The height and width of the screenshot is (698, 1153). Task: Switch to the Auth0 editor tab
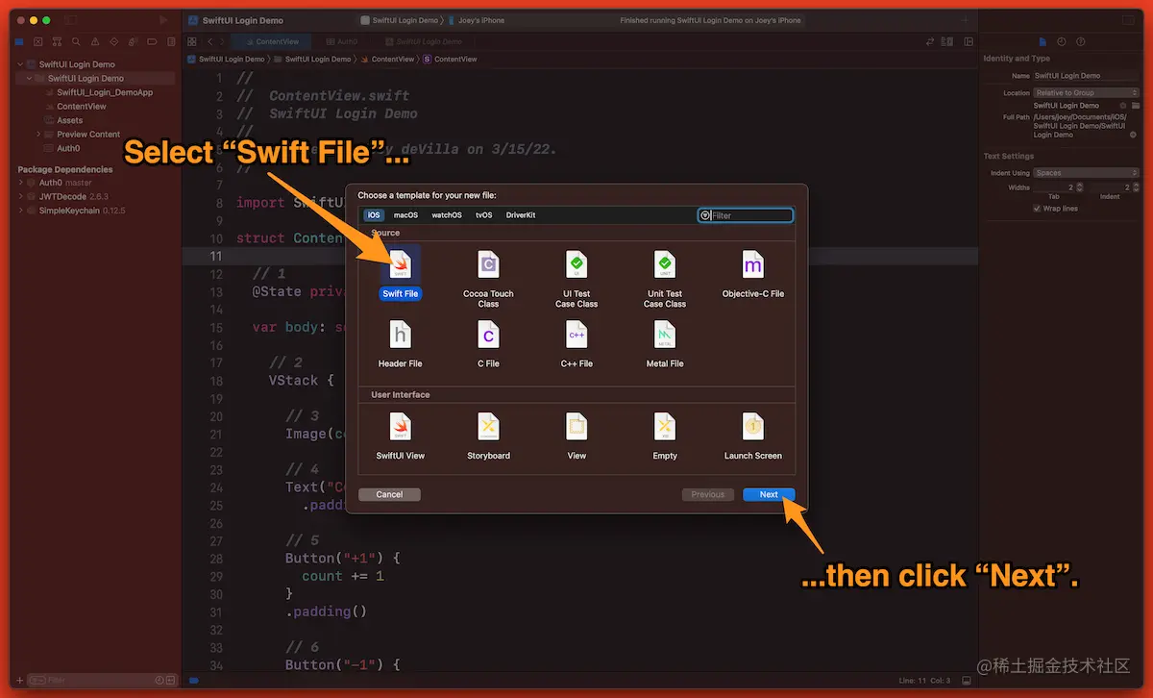pyautogui.click(x=343, y=41)
